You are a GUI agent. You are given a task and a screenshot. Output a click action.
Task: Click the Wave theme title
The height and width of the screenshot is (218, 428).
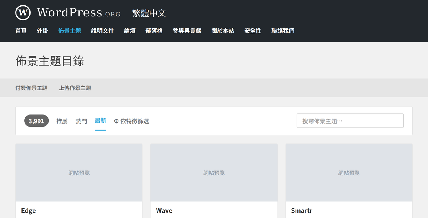pyautogui.click(x=164, y=211)
